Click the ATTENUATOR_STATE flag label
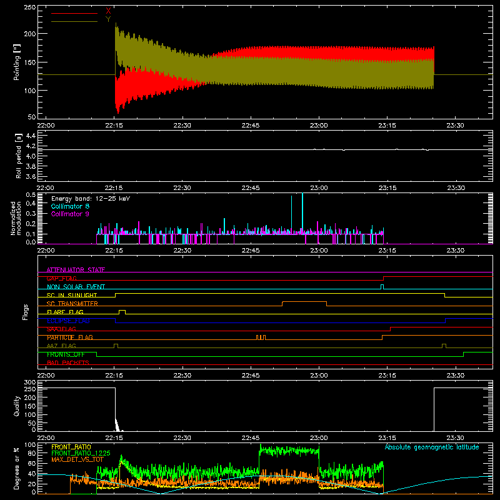The width and height of the screenshot is (500, 500). point(76,270)
